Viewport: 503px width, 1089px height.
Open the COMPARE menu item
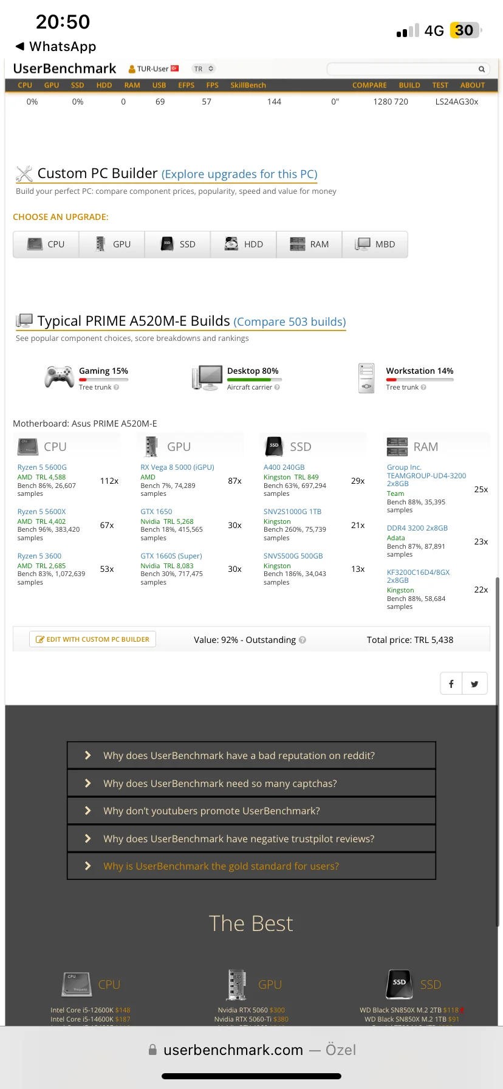[369, 85]
